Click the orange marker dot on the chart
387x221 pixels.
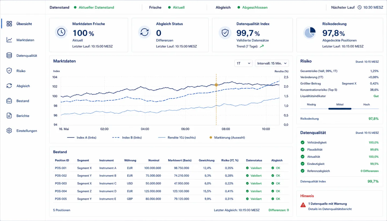point(216,85)
